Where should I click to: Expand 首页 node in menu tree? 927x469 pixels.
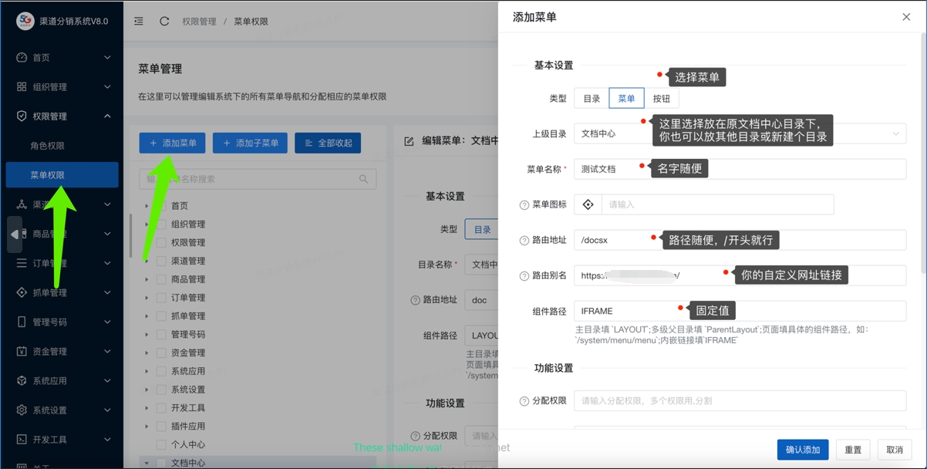tap(147, 206)
